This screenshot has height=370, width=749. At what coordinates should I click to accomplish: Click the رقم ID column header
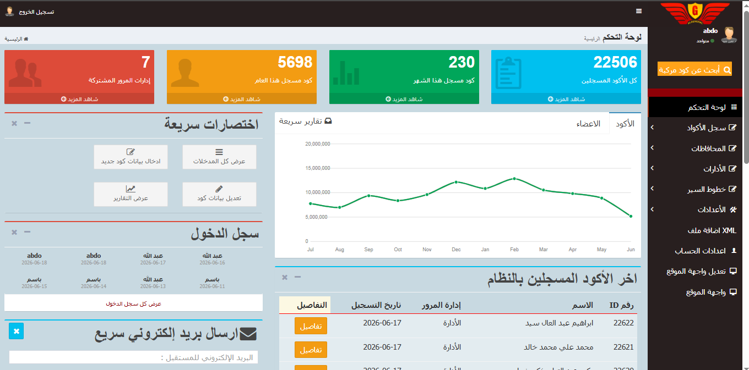(622, 305)
